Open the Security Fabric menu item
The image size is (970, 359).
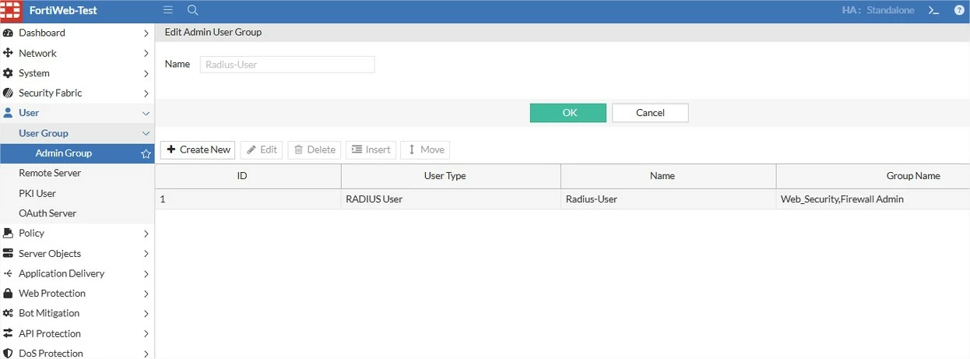(77, 93)
